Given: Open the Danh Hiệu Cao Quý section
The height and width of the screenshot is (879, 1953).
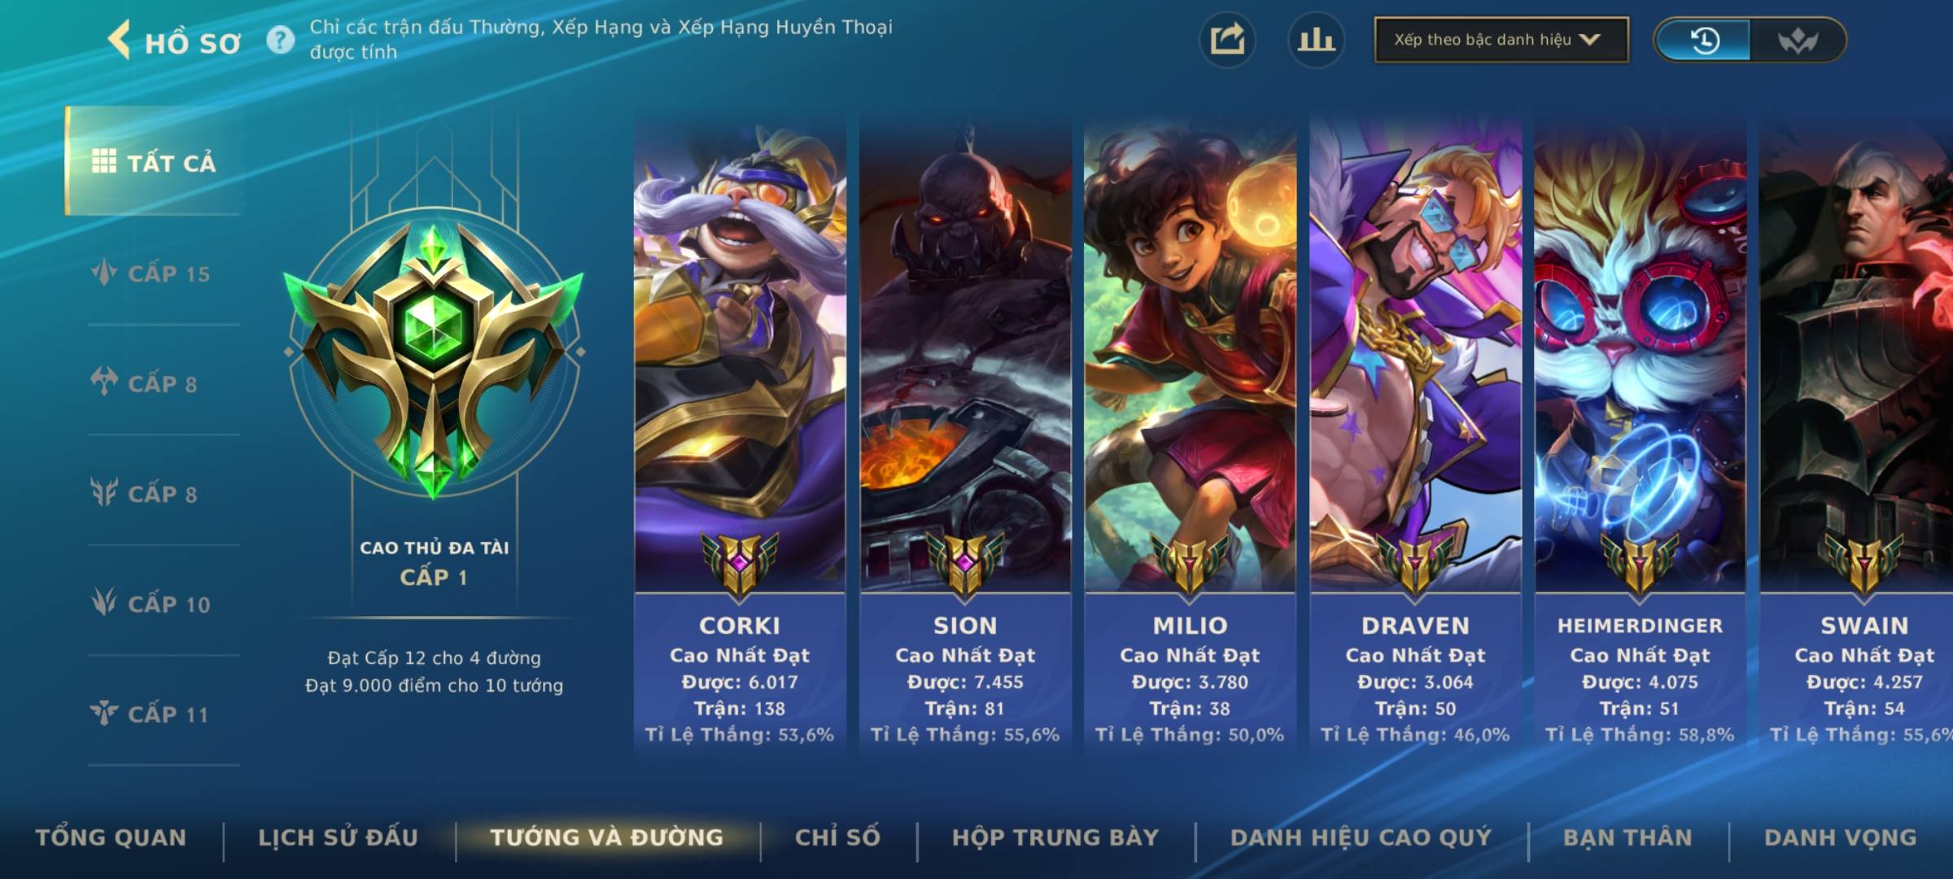Looking at the screenshot, I should (x=1361, y=837).
